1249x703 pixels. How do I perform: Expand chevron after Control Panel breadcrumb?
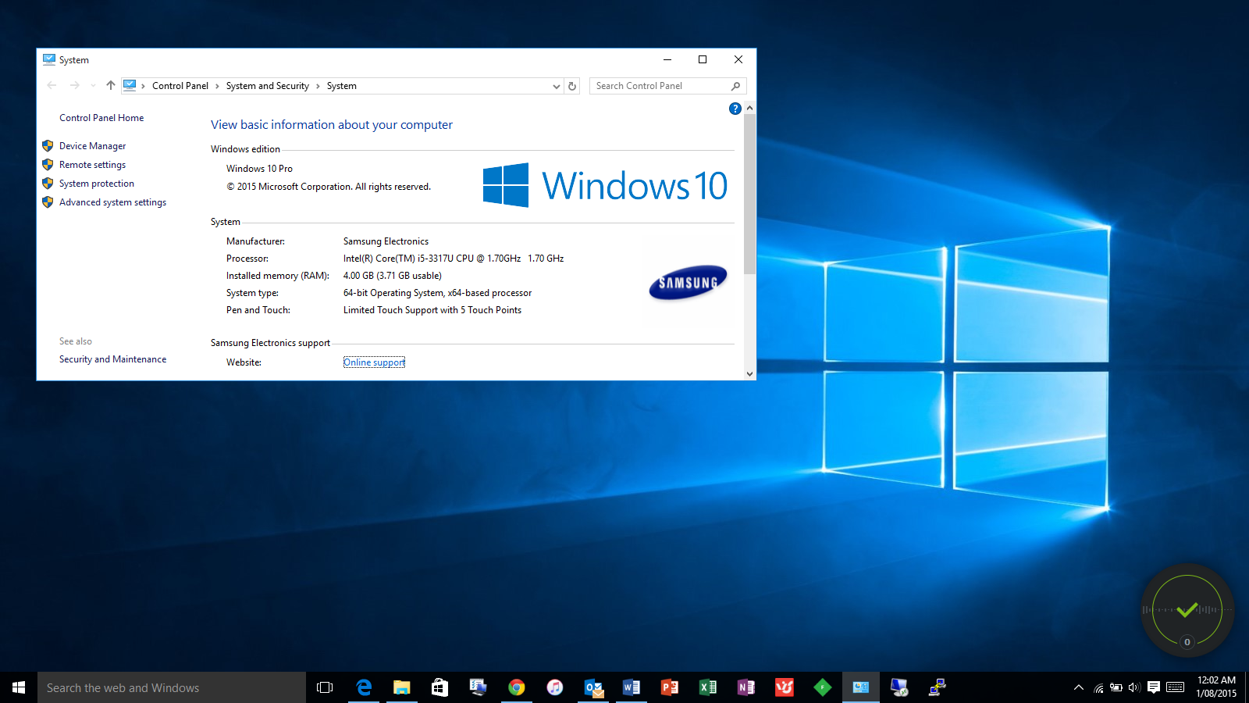tap(217, 86)
